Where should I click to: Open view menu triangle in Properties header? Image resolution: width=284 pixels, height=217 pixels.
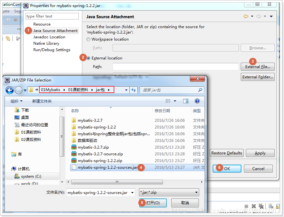click(271, 16)
